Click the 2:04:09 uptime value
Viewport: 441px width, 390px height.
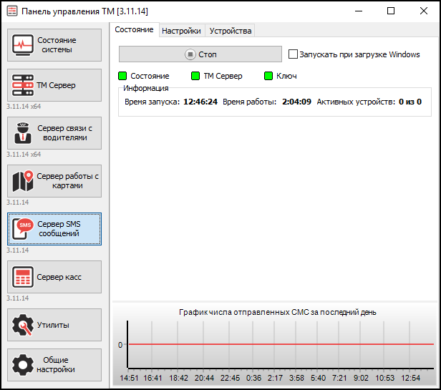(x=296, y=102)
